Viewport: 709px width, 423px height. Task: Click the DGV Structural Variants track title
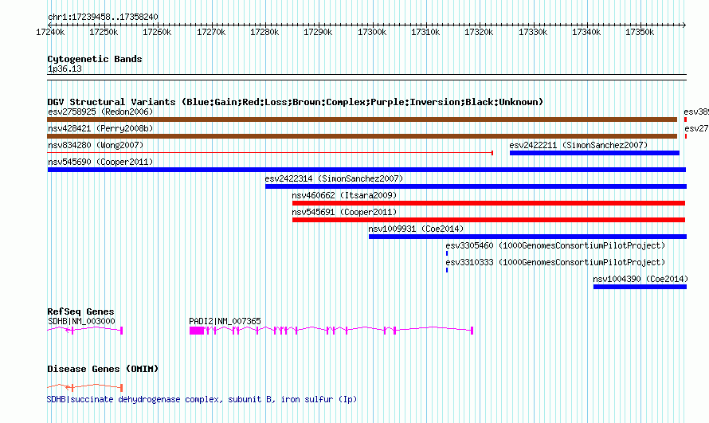tap(296, 102)
